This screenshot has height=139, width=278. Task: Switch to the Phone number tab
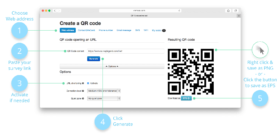click(x=106, y=30)
